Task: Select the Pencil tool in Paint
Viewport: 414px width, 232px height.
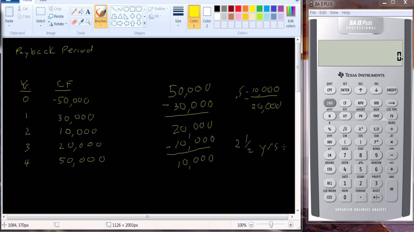Action: [74, 12]
